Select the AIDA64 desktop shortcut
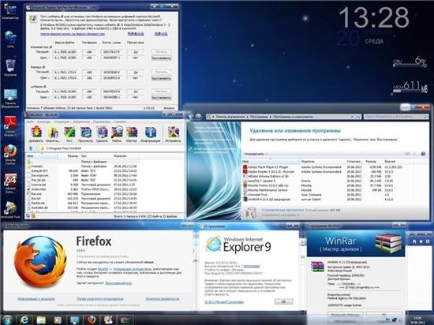Image resolution: width=434 pixels, height=325 pixels. click(10, 183)
